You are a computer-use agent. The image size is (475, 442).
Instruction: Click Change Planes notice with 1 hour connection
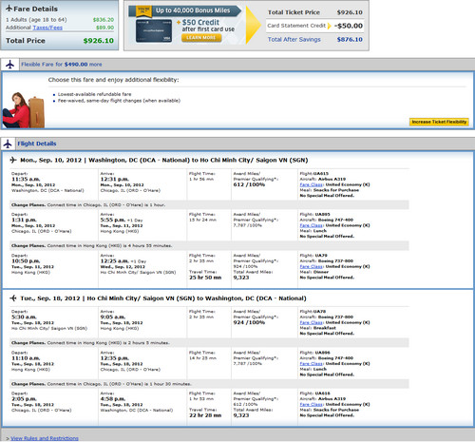point(209,205)
